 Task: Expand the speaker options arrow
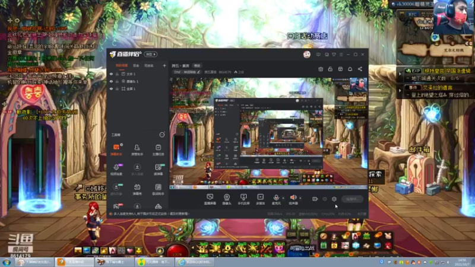(300, 198)
